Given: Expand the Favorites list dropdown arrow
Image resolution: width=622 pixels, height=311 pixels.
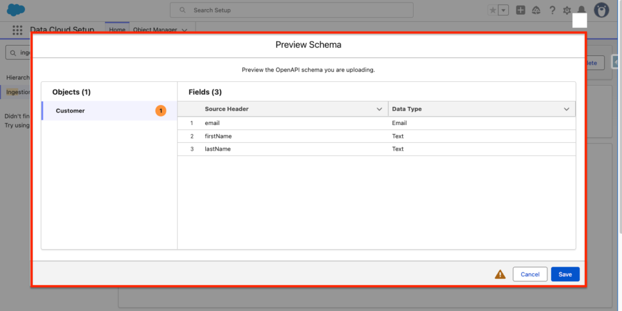Looking at the screenshot, I should 504,10.
